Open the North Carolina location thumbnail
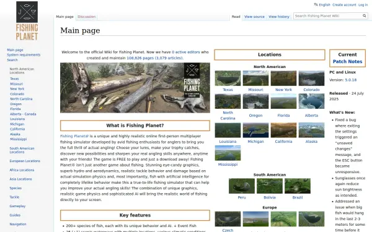The height and width of the screenshot is (232, 372). pos(228,101)
